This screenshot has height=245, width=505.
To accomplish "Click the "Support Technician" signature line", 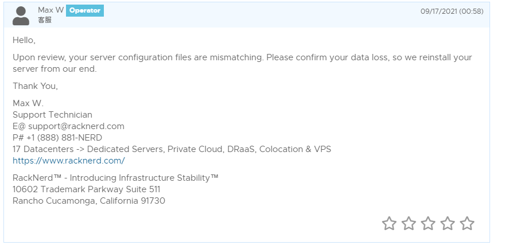I will 52,115.
